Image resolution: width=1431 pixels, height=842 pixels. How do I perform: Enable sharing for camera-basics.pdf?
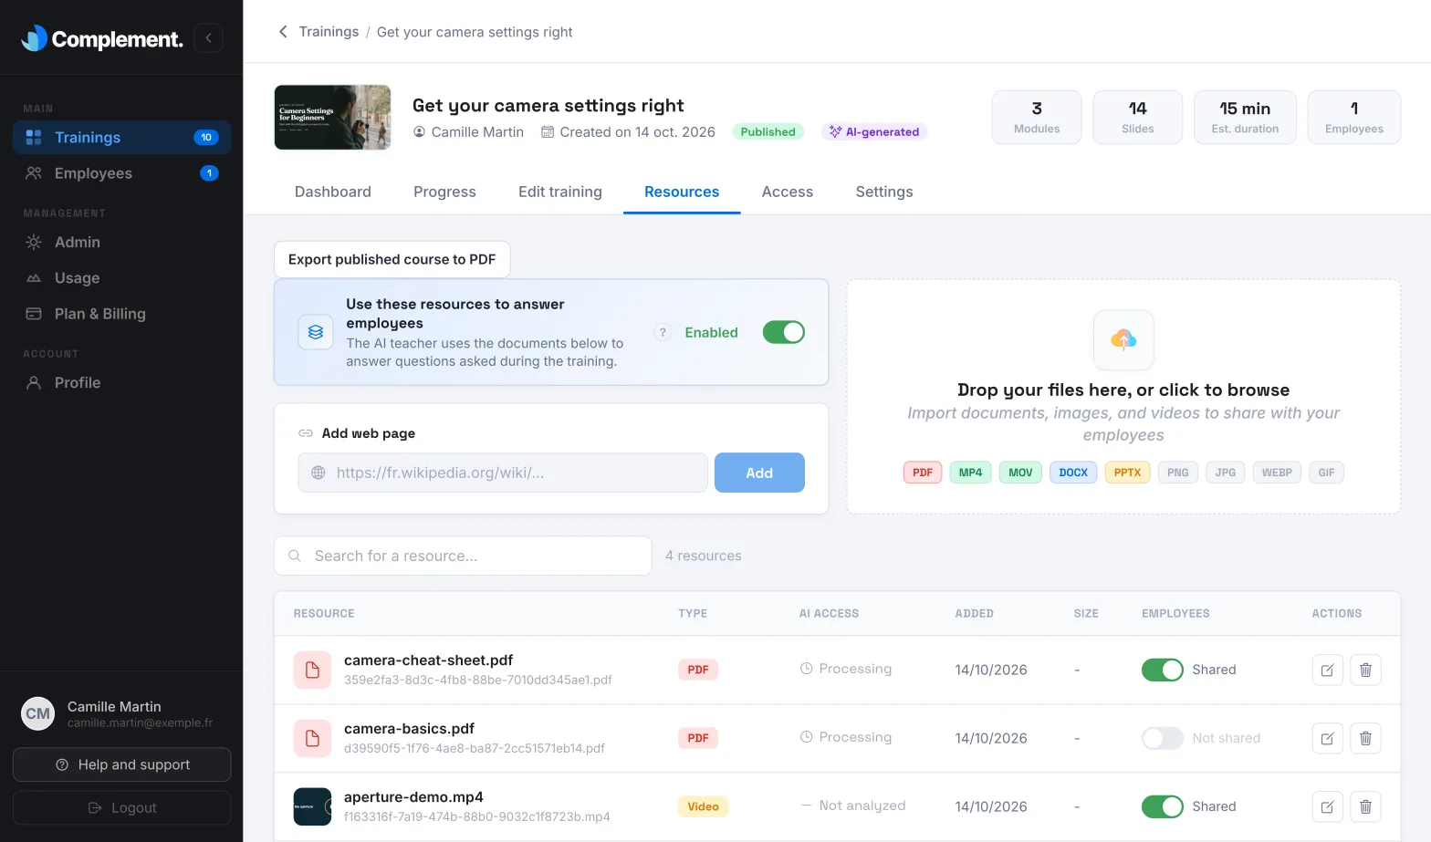[1162, 738]
